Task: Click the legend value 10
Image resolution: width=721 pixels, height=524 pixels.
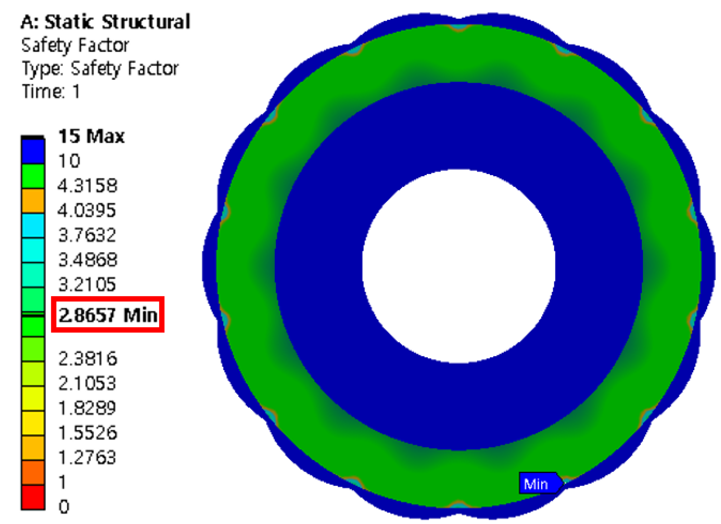Action: (x=69, y=161)
